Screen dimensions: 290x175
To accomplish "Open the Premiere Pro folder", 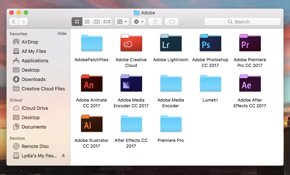I will [171, 124].
